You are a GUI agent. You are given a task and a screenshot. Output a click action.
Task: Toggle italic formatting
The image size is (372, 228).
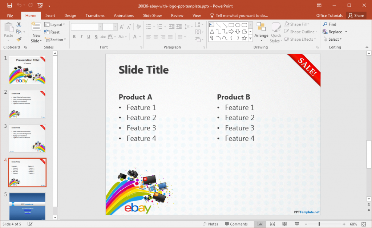coord(81,37)
